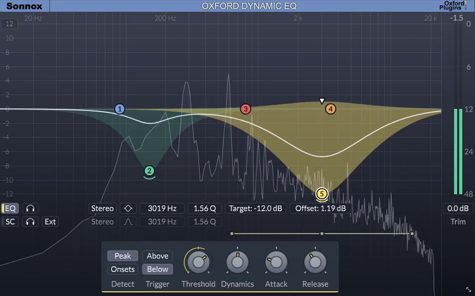Click the EQ 3019 Hz frequency field
This screenshot has height=296, width=475.
tap(162, 208)
